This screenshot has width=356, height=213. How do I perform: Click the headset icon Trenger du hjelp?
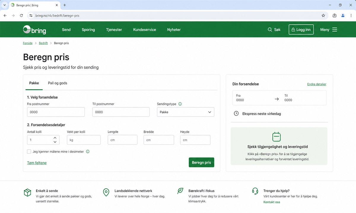[x=255, y=191]
